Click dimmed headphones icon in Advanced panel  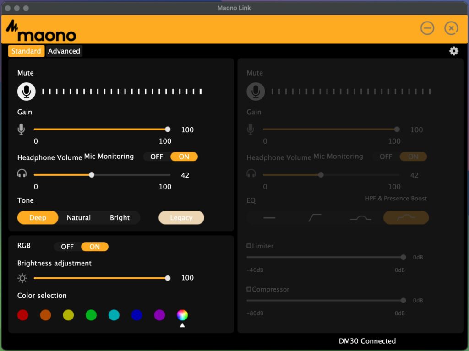coord(251,173)
